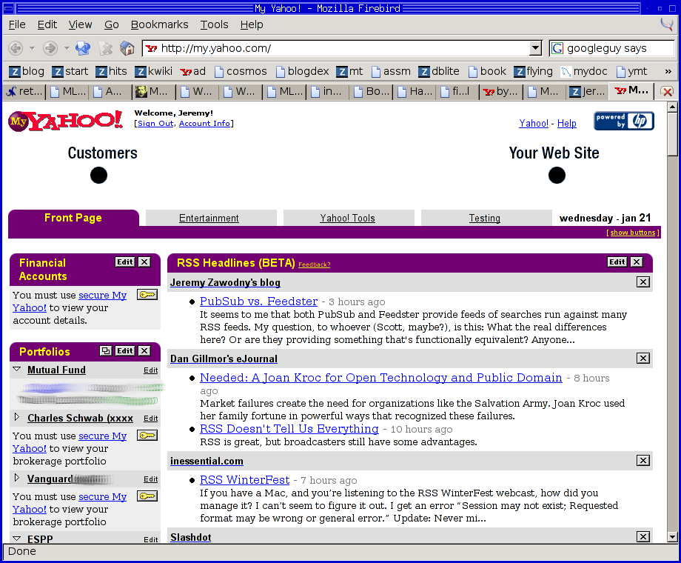Open the mydoc bookmark
The height and width of the screenshot is (563, 681).
click(584, 71)
